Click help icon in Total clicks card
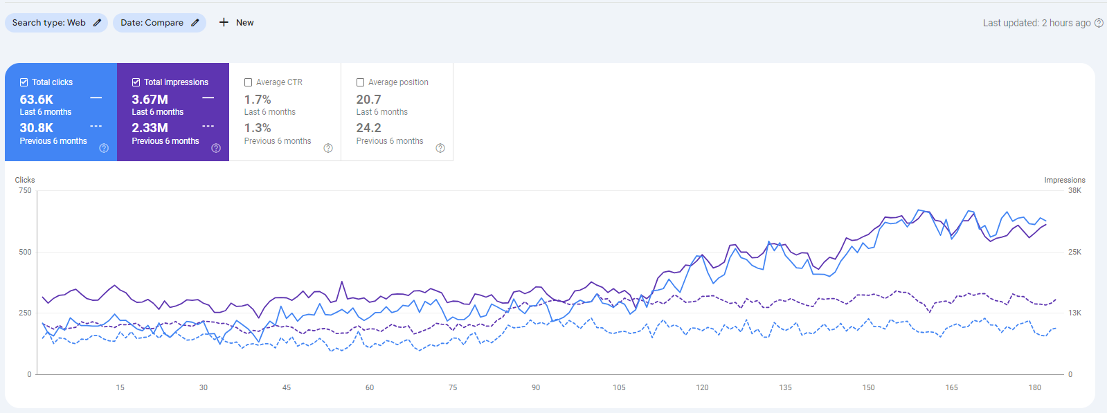Viewport: 1107px width, 413px height. coord(104,148)
